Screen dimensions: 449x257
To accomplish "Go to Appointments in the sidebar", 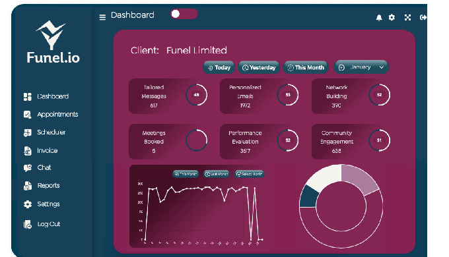I will click(x=57, y=115).
